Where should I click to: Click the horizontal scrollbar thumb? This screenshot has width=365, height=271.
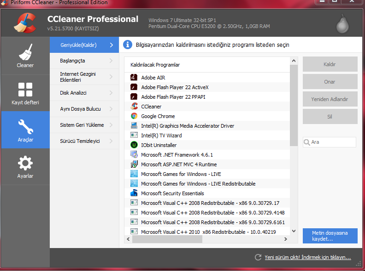167,239
